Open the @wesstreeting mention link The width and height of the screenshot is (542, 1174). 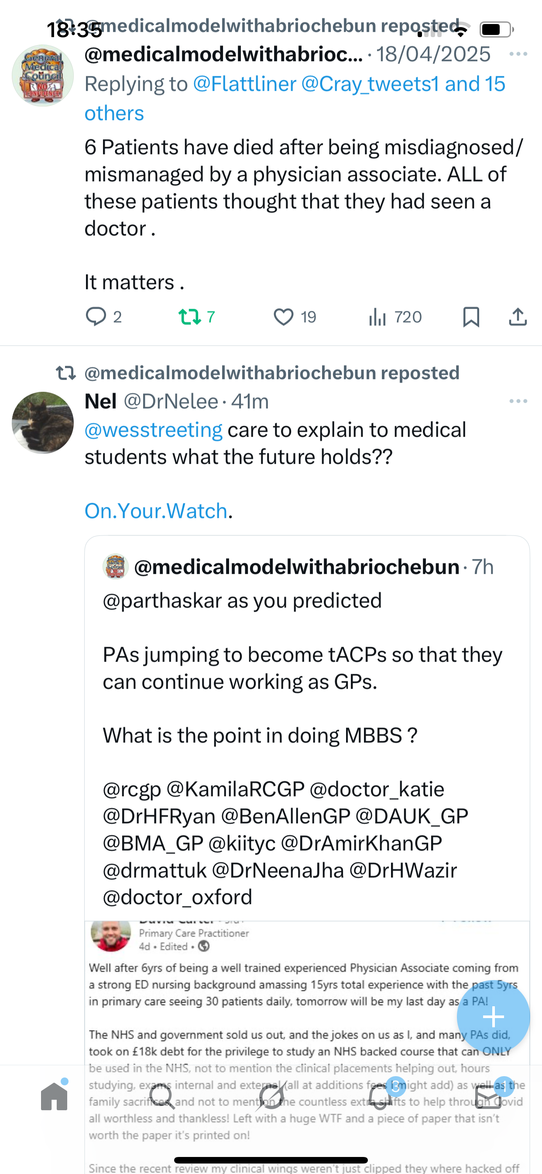coord(154,430)
